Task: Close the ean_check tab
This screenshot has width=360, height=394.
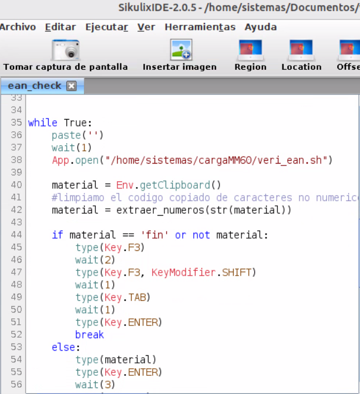Action: click(x=72, y=86)
